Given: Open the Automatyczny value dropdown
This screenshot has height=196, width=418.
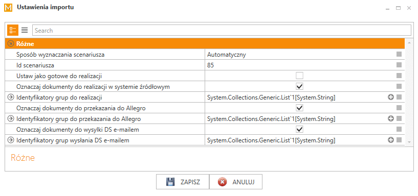Looking at the screenshot, I should pos(299,55).
